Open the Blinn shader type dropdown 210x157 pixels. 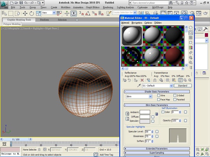point(150,96)
